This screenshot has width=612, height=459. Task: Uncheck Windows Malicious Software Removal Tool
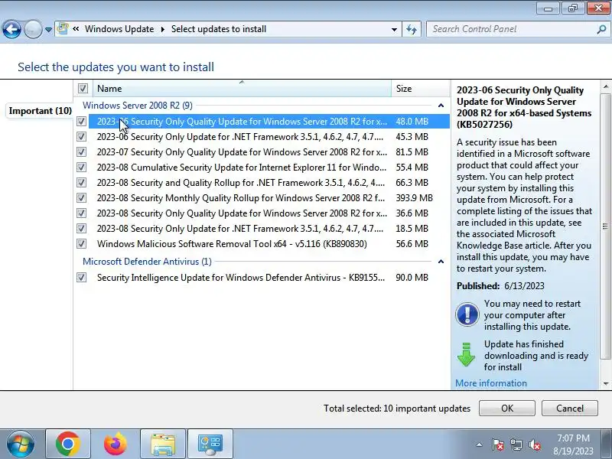coord(81,243)
